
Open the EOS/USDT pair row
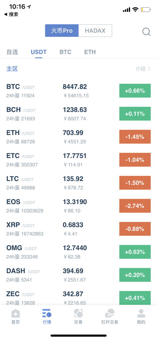[78, 206]
